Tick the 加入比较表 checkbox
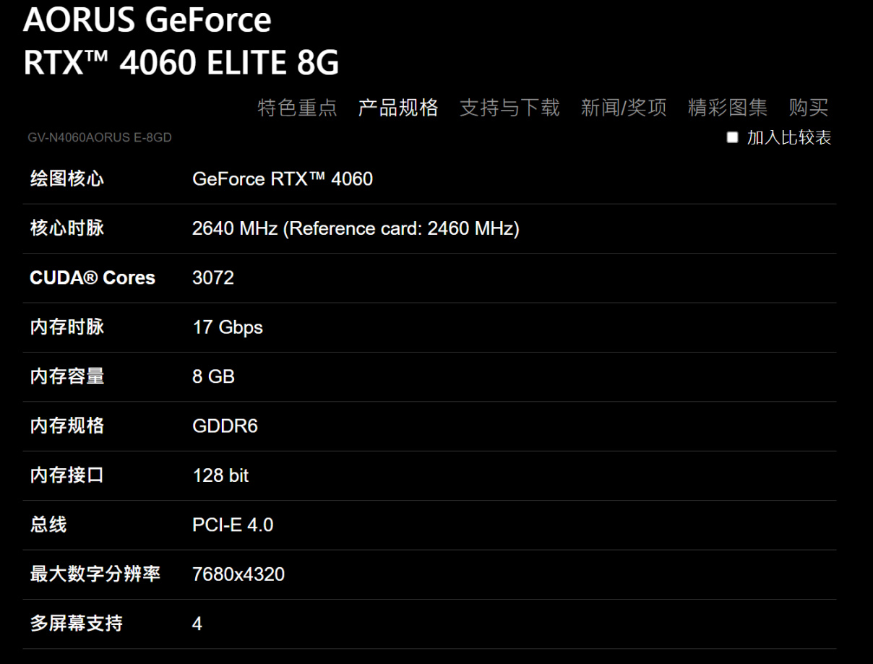The height and width of the screenshot is (664, 873). (733, 137)
